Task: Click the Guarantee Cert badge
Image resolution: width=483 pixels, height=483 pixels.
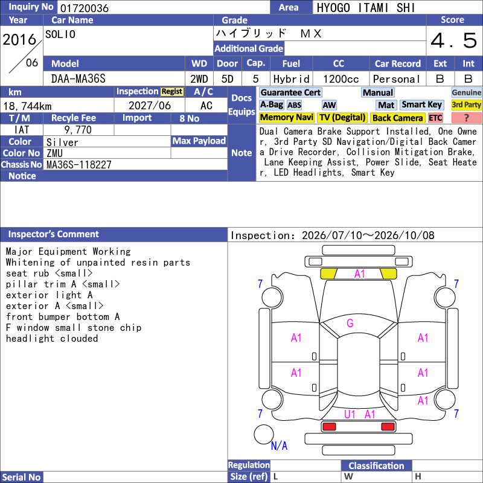Action: 290,92
